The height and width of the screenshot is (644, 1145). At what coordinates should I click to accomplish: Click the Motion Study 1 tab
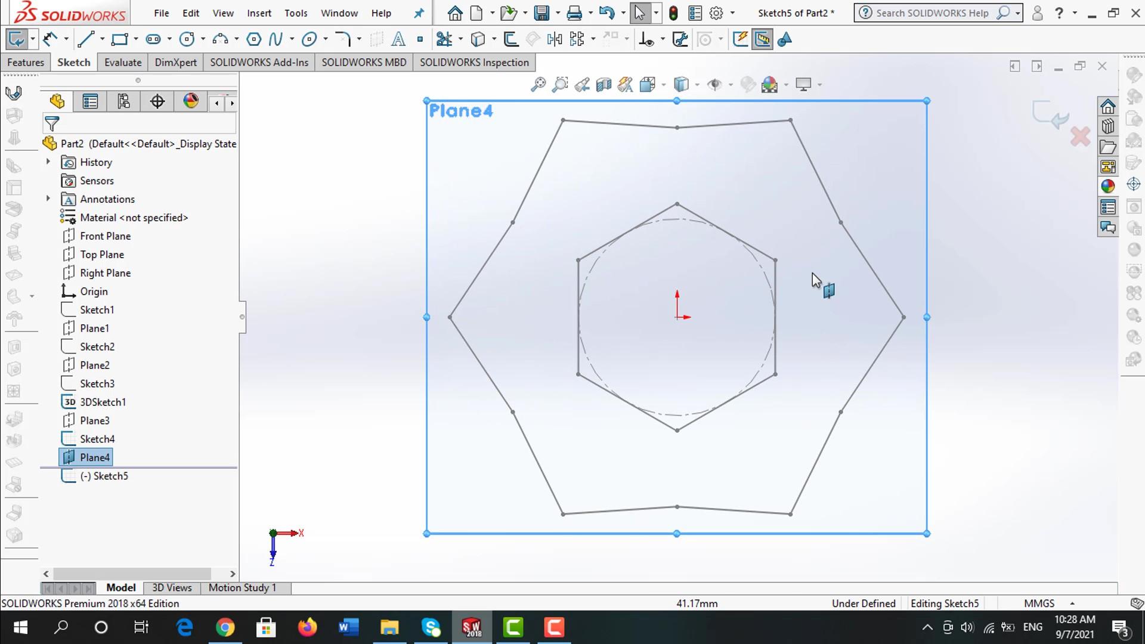click(x=242, y=587)
